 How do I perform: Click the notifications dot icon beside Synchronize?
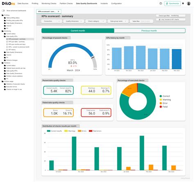pyautogui.click(x=183, y=3)
